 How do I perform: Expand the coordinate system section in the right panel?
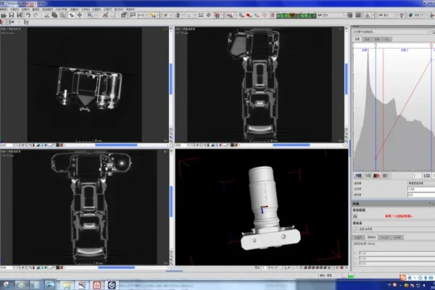356,228
